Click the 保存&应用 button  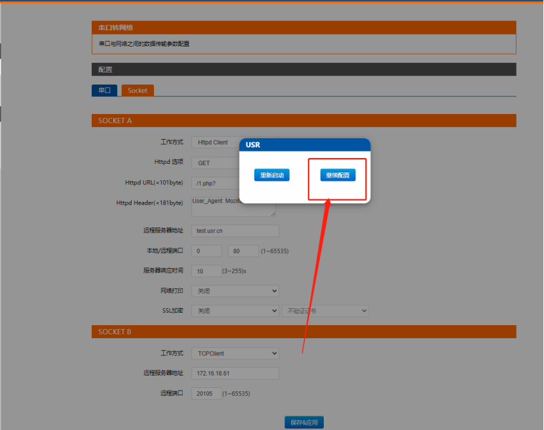(304, 423)
